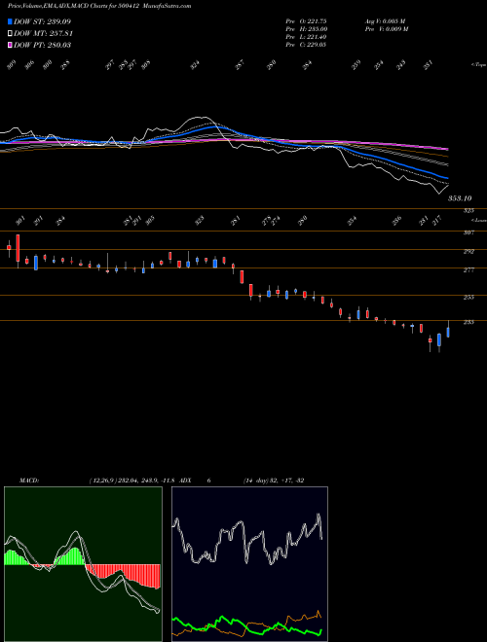This screenshot has width=487, height=642.
Task: Click the 323 lows label
Action: point(200,221)
